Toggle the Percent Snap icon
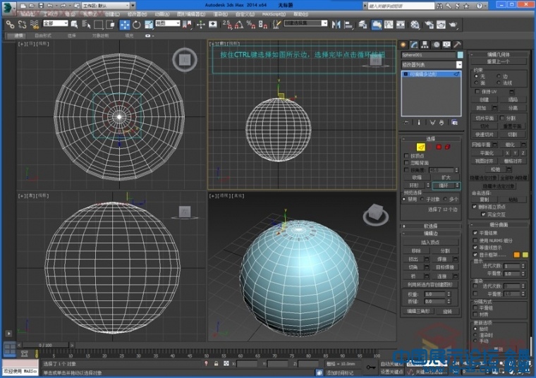 point(251,25)
